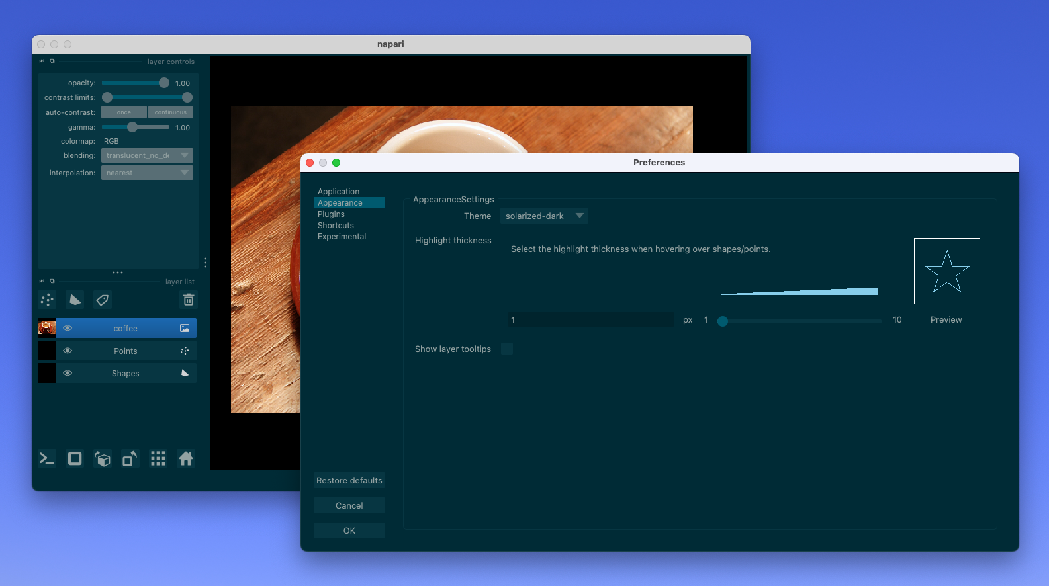
Task: Click the new points layer icon
Action: tap(47, 300)
